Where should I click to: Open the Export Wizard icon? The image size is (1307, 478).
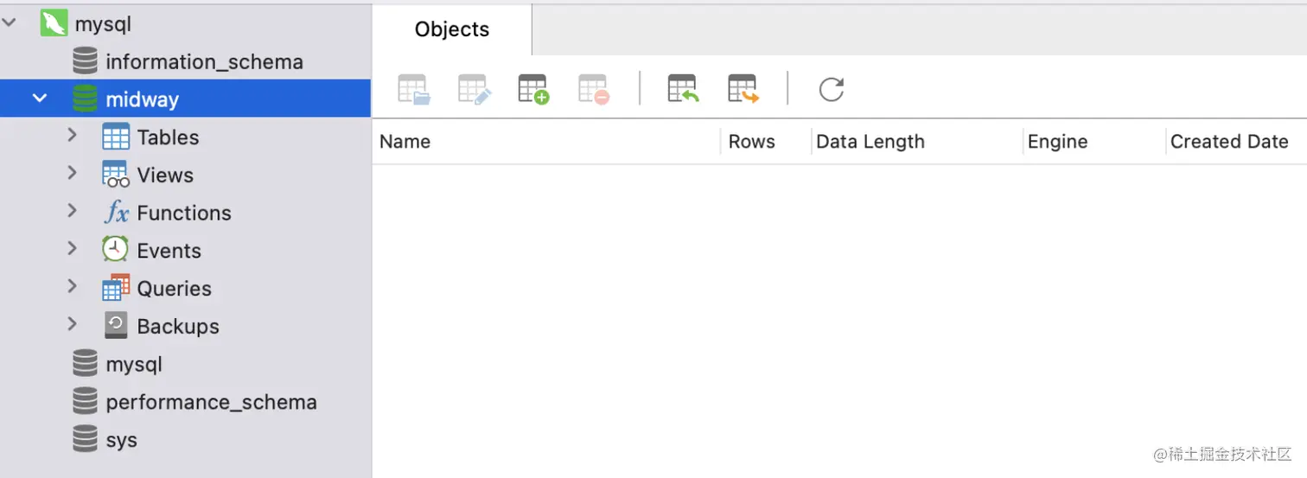(x=743, y=89)
